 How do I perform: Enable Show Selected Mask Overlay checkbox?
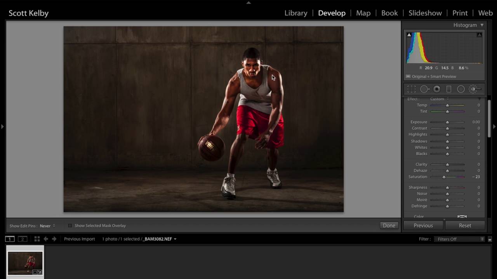pyautogui.click(x=70, y=226)
